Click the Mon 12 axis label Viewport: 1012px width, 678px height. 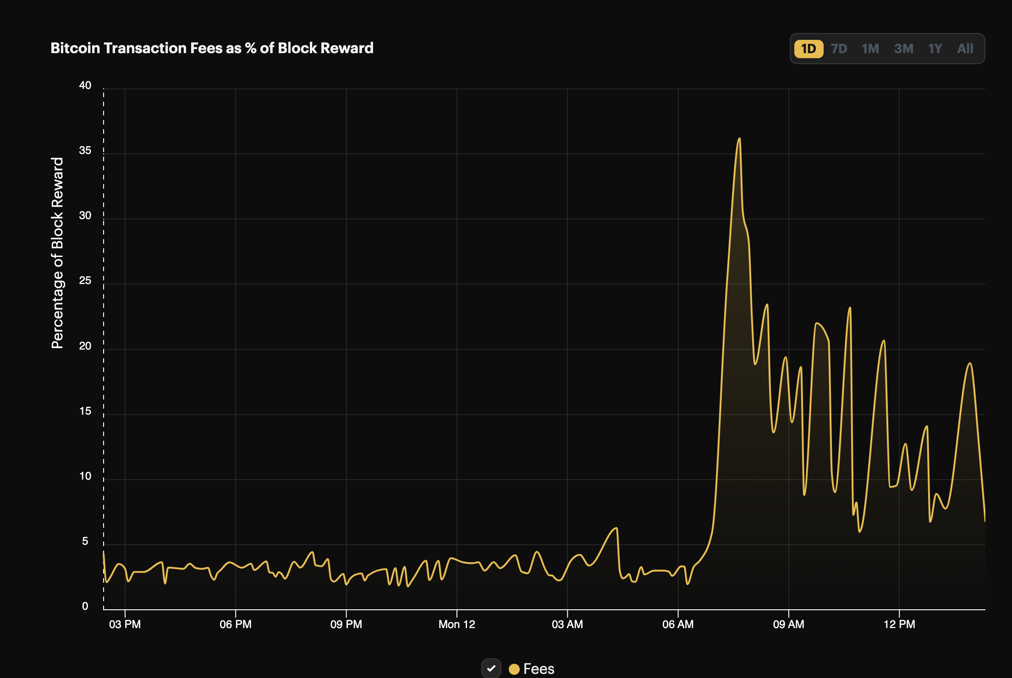point(456,624)
